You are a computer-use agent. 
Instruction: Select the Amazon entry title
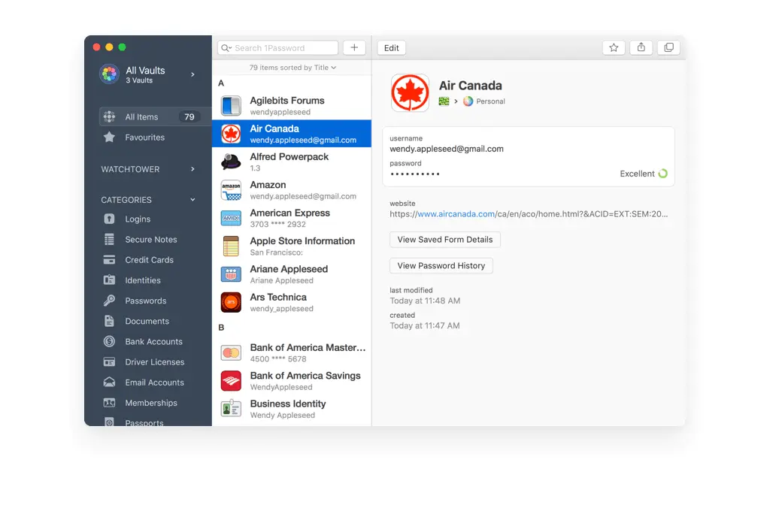tap(268, 185)
